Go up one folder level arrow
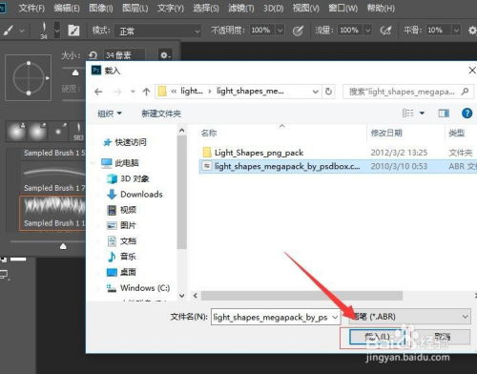 point(146,92)
